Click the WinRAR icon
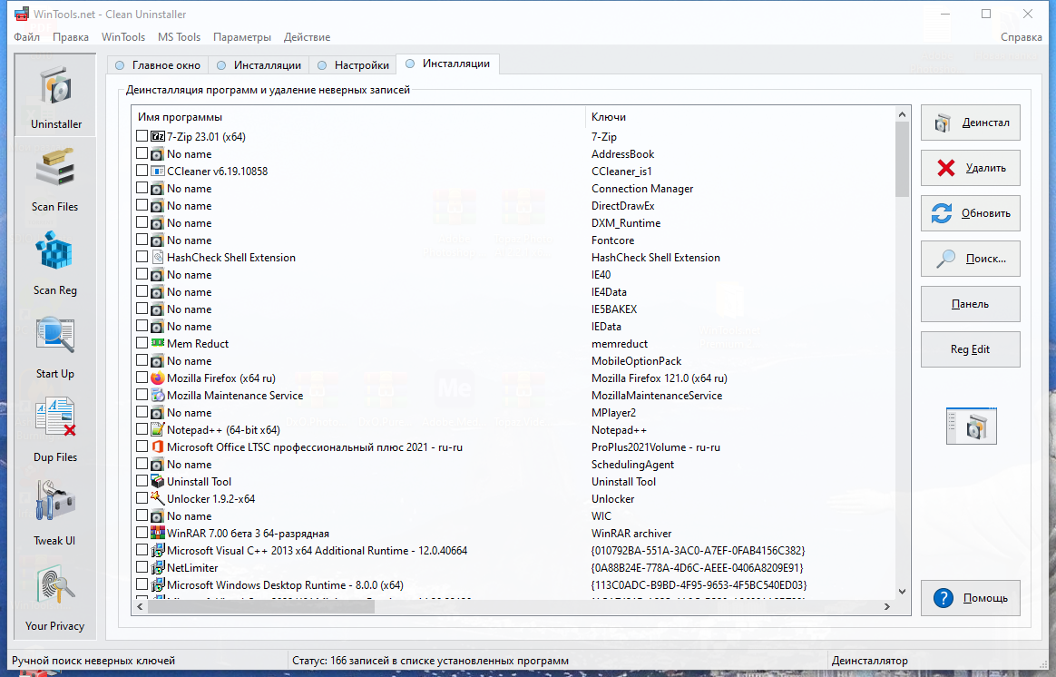This screenshot has width=1056, height=677. click(158, 534)
